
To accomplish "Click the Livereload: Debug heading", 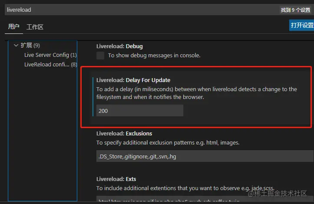I will pos(119,46).
